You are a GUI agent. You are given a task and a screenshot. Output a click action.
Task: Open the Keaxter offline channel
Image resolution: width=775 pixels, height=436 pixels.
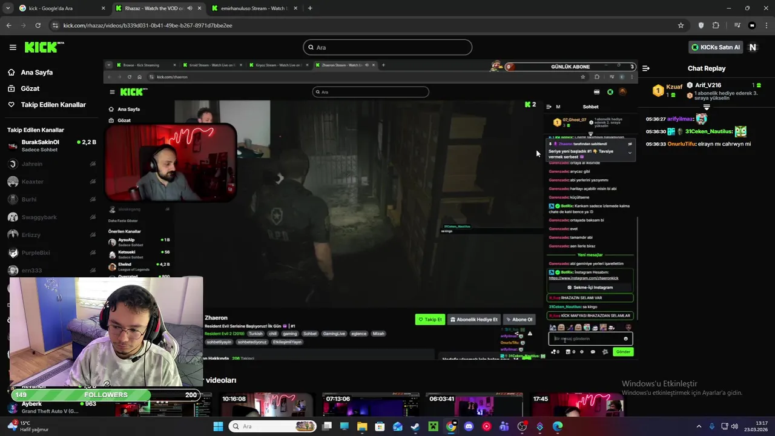[51, 182]
